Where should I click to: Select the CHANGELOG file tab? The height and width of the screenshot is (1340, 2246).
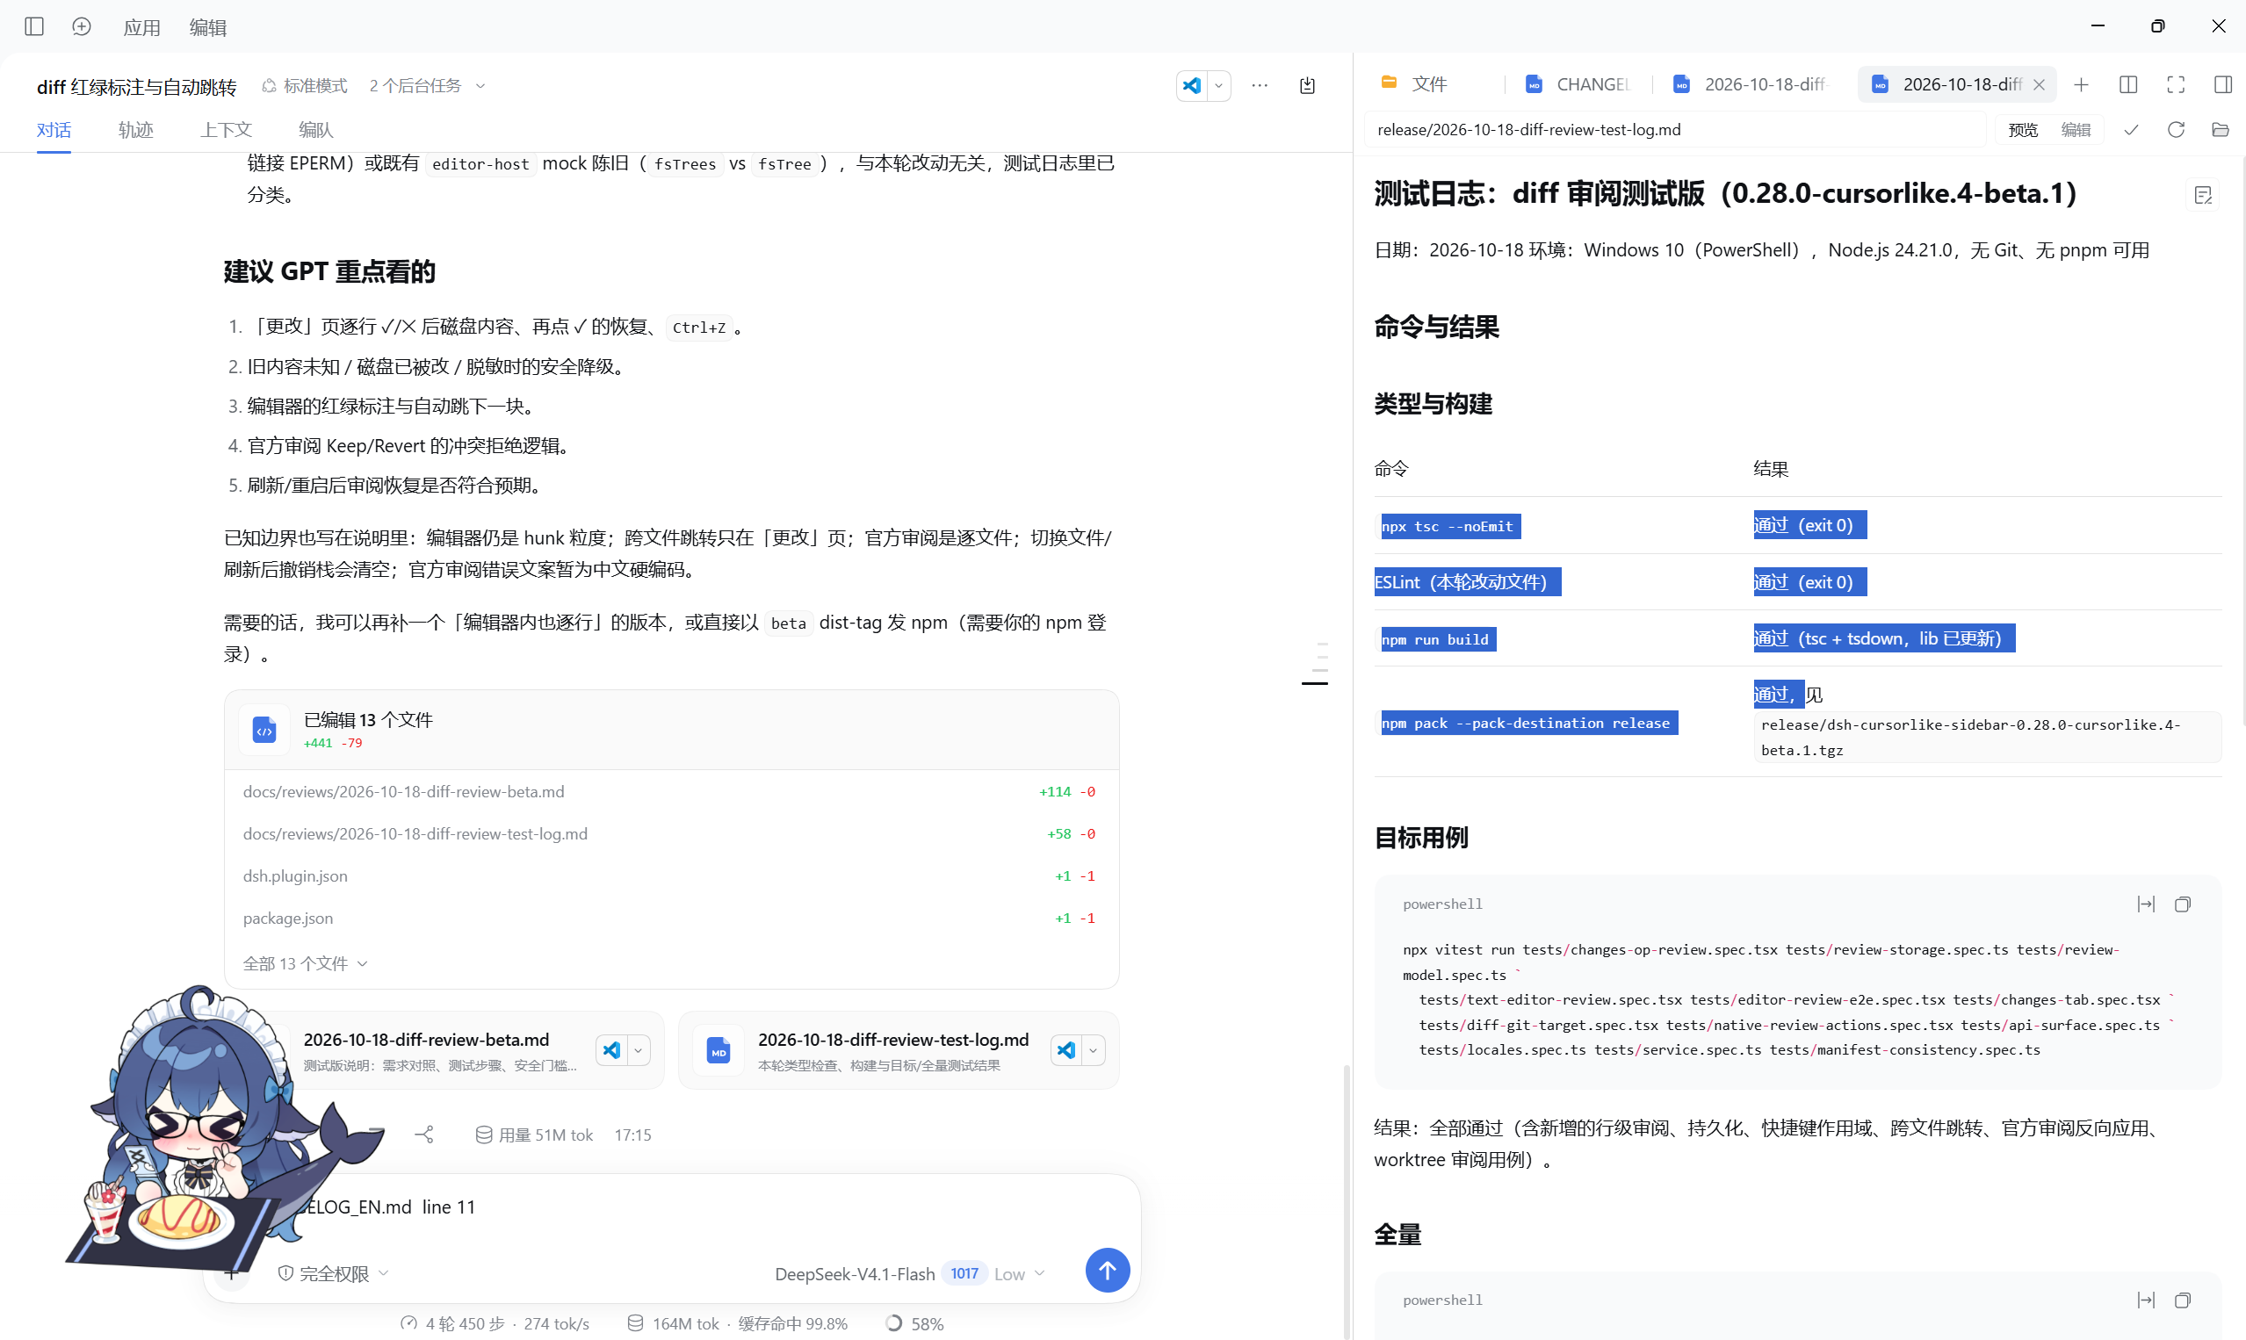click(1578, 85)
